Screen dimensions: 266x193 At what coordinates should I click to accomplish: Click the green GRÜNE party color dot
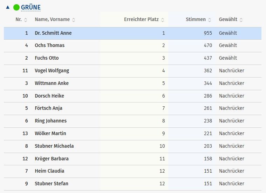[x=16, y=7]
